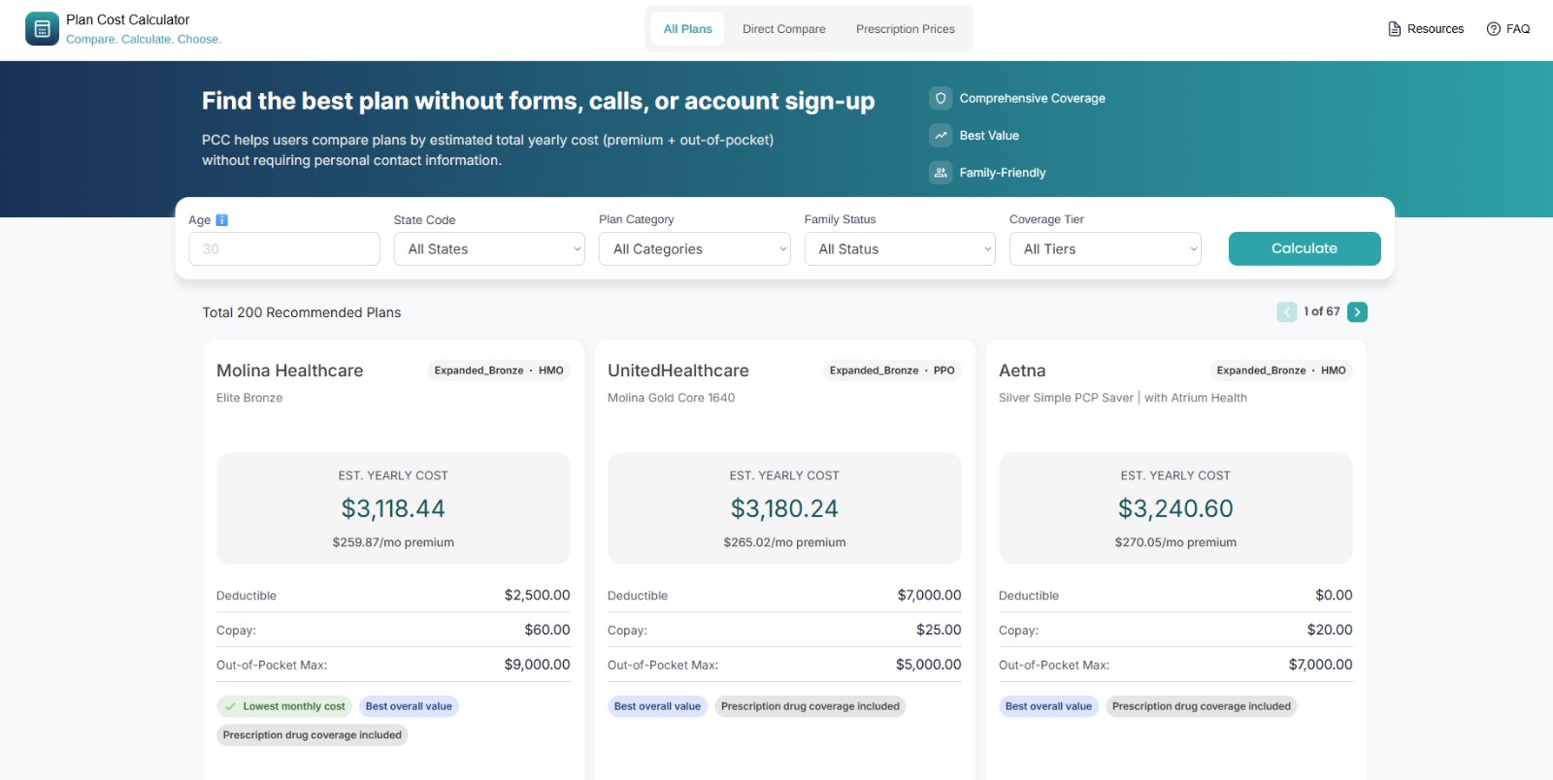
Task: Click the Age info icon
Action: click(221, 220)
